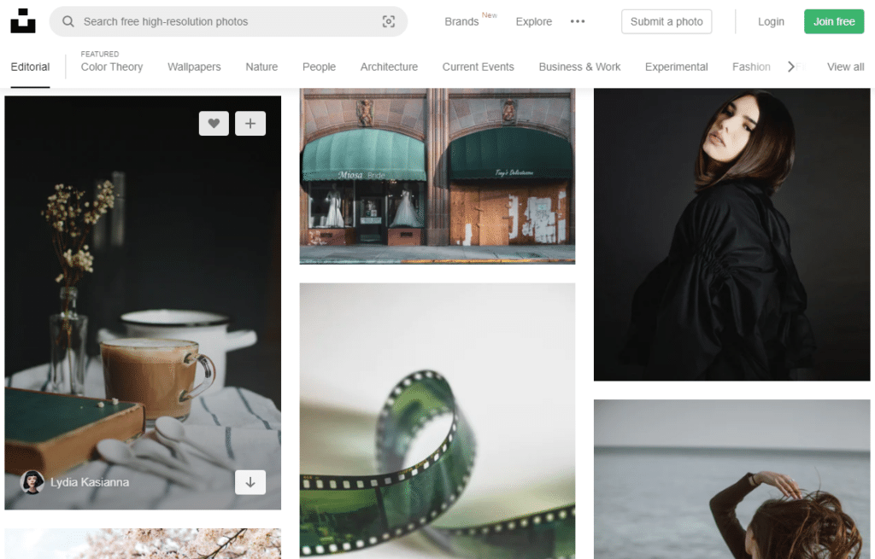Open the Nature category tab
Viewport: 875px width, 559px height.
[261, 67]
